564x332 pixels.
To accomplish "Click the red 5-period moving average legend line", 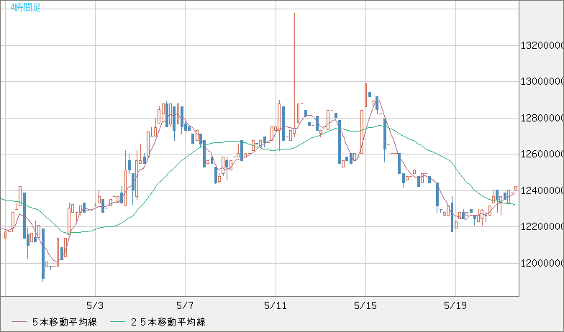I will (19, 322).
